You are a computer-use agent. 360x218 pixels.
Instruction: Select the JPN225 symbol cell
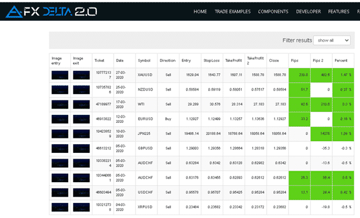(x=147, y=134)
